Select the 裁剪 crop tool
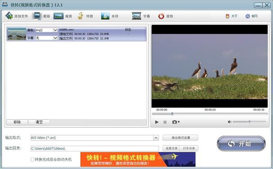 click(59, 16)
